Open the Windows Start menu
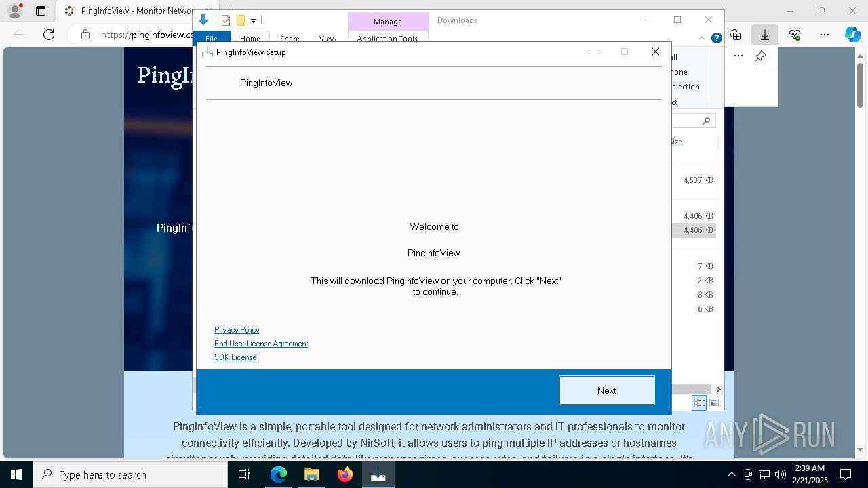This screenshot has width=868, height=488. 16,474
